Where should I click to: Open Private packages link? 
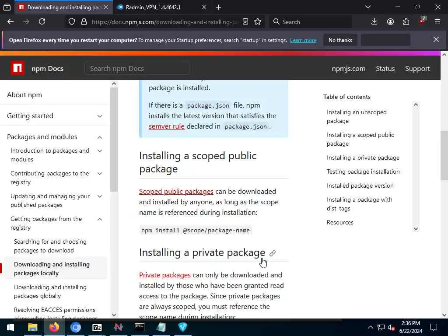coord(164,275)
